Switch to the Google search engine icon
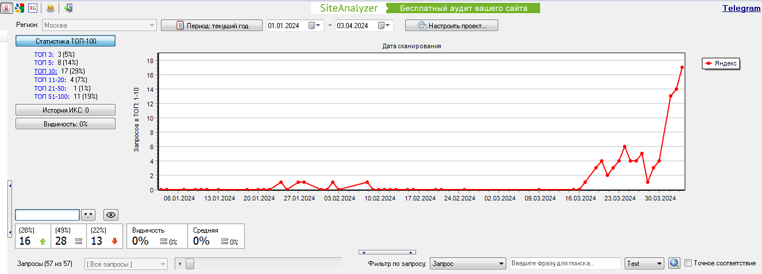This screenshot has height=274, width=762. point(20,8)
